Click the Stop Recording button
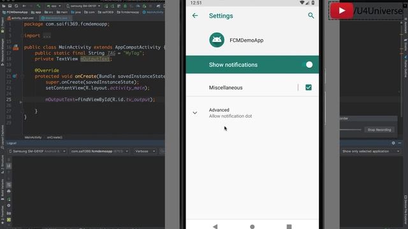Viewport: 408px width, 229px height. 379,130
